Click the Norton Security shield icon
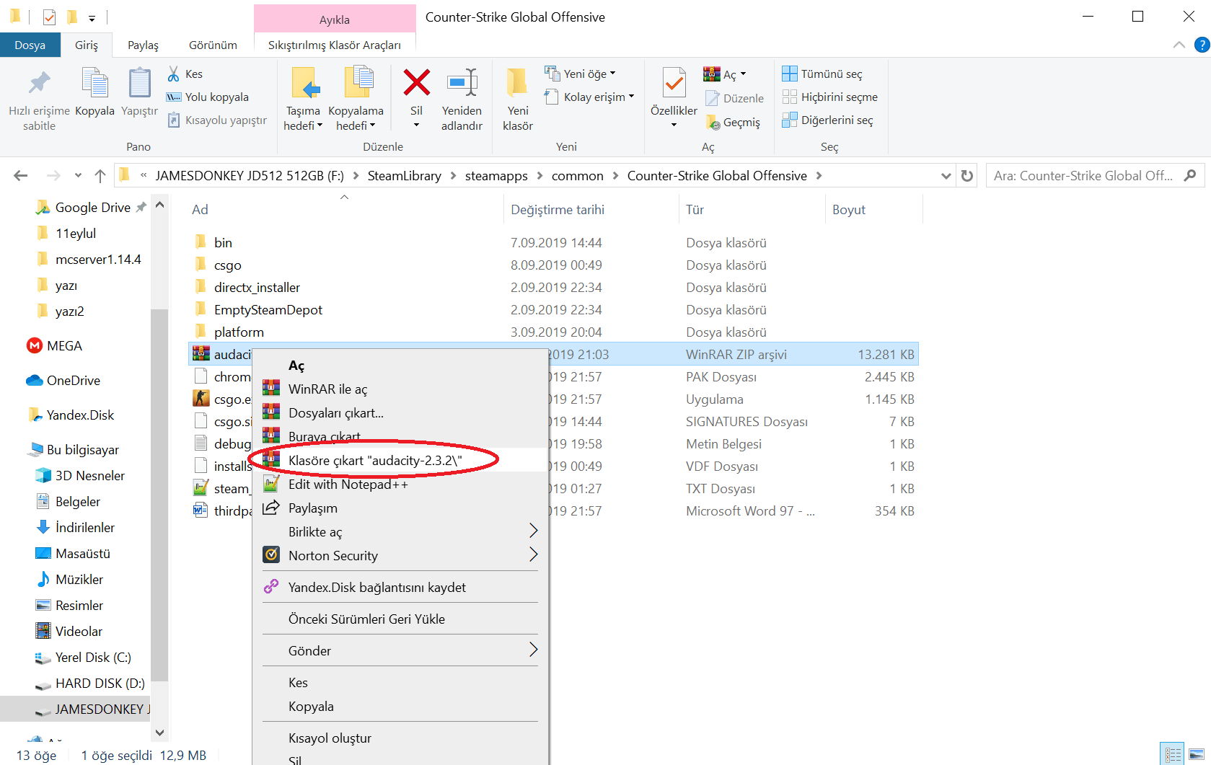The width and height of the screenshot is (1211, 765). (270, 554)
